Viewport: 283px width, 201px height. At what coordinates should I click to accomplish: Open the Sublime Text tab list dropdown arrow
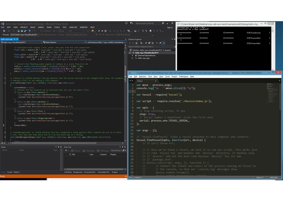tap(280, 81)
